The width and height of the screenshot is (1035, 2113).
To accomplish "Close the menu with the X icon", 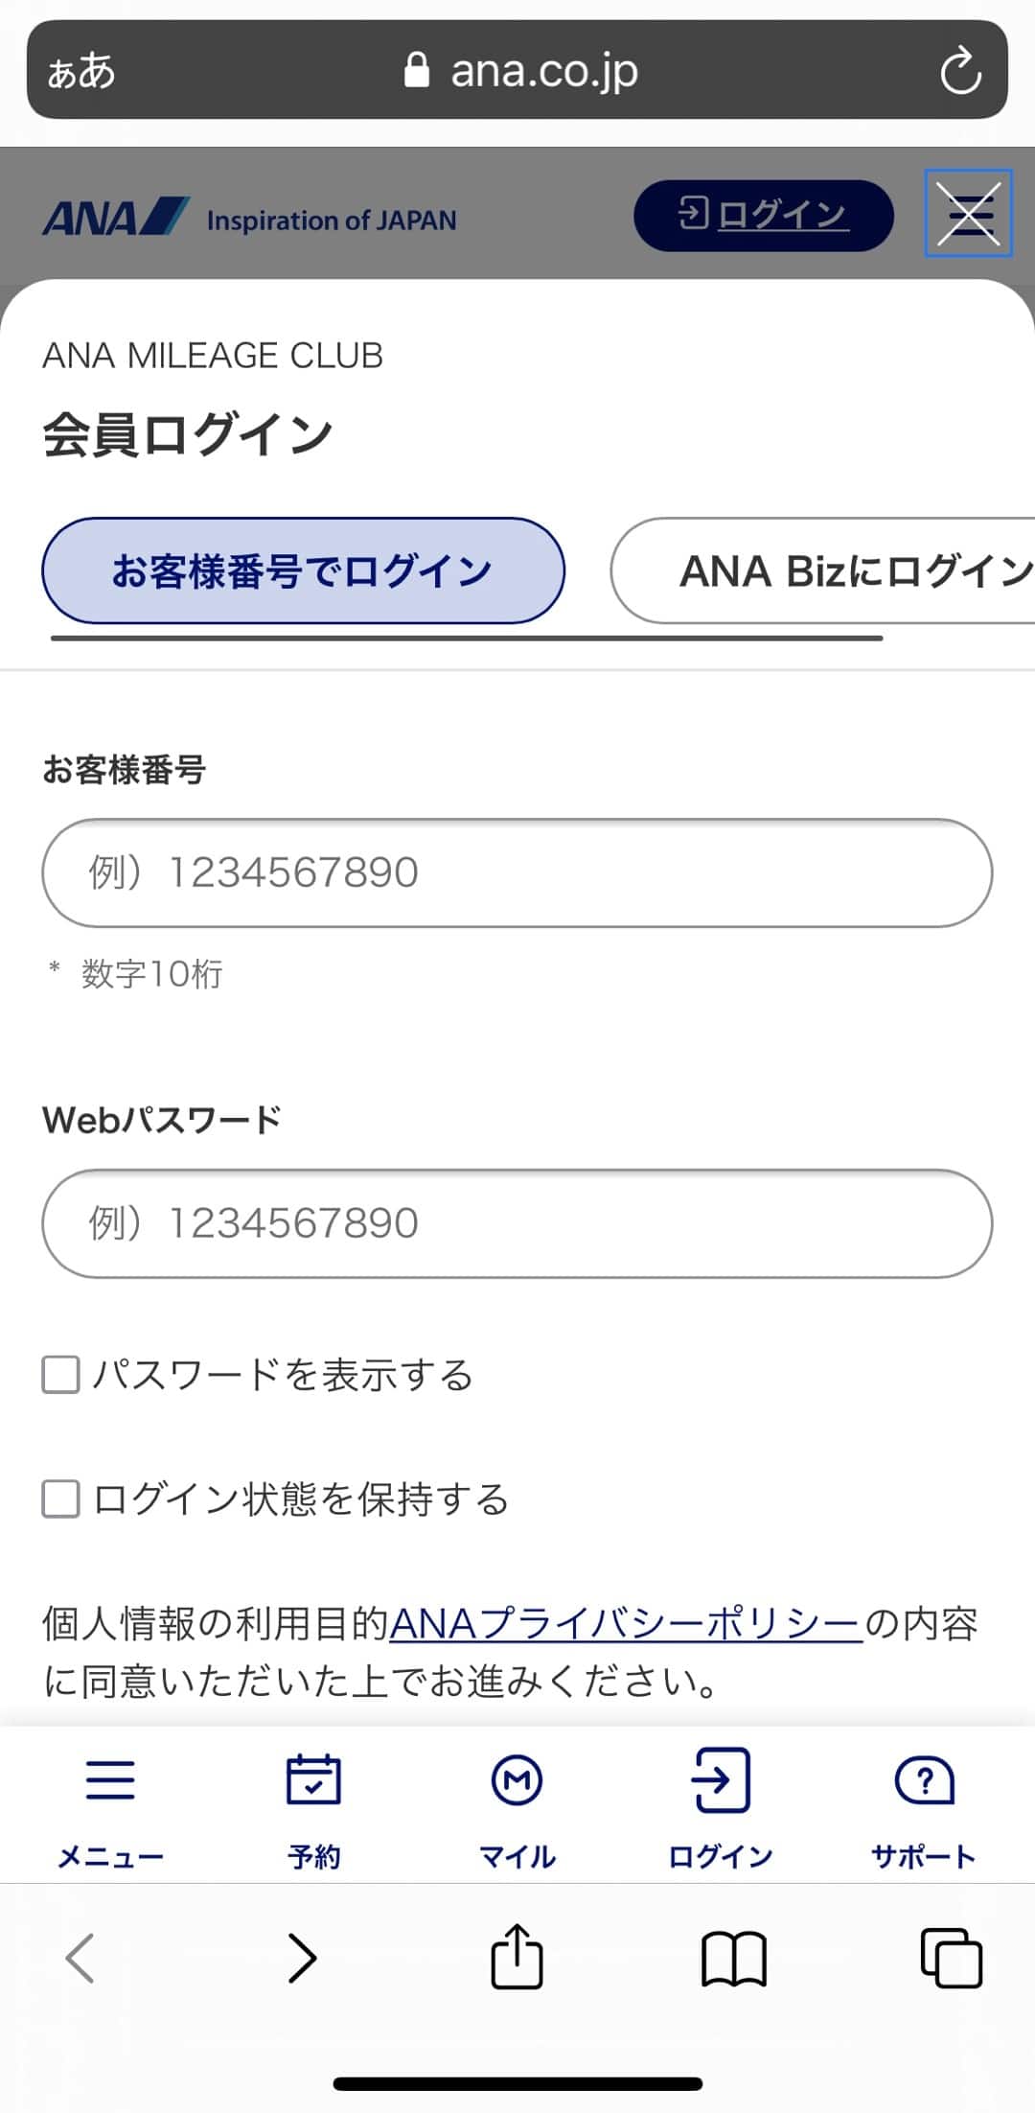I will click(968, 213).
